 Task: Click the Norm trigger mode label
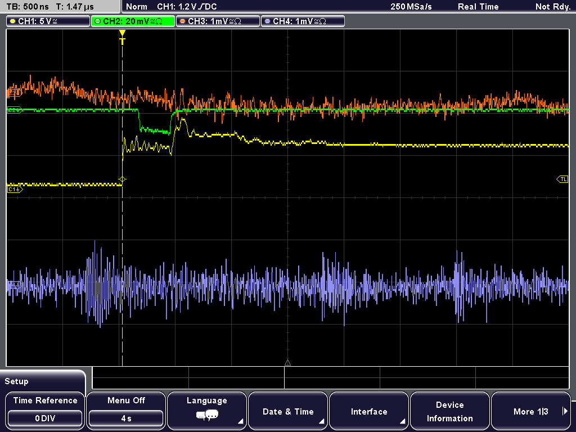(136, 7)
